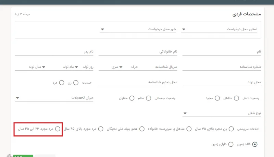The height and width of the screenshot is (157, 274).
Task: Select the زن (female) gender radio button
Action: (76, 83)
